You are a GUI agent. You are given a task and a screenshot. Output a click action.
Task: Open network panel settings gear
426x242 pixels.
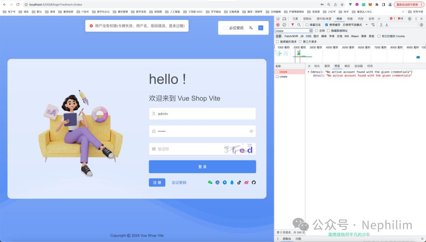point(421,25)
